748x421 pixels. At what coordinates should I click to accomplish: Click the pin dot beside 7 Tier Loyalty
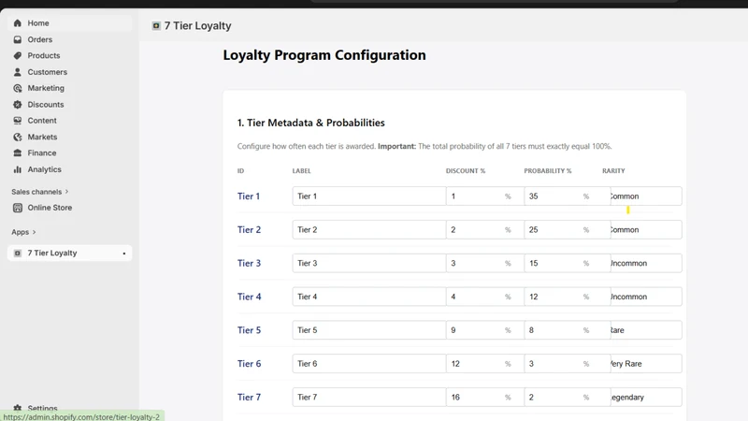124,254
